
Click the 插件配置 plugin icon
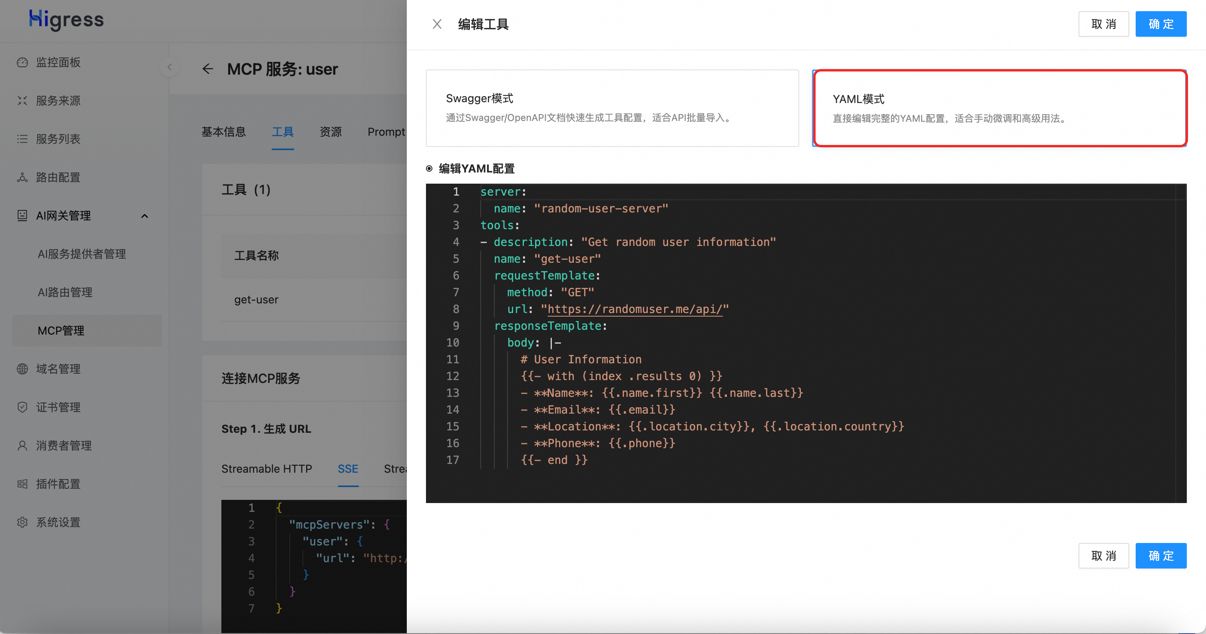click(22, 484)
